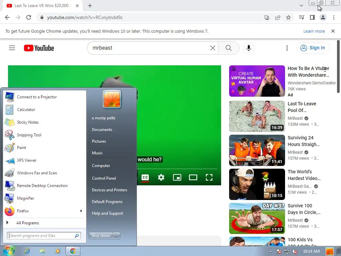The height and width of the screenshot is (256, 341).
Task: Switch to theater mode
Action: pos(193,177)
